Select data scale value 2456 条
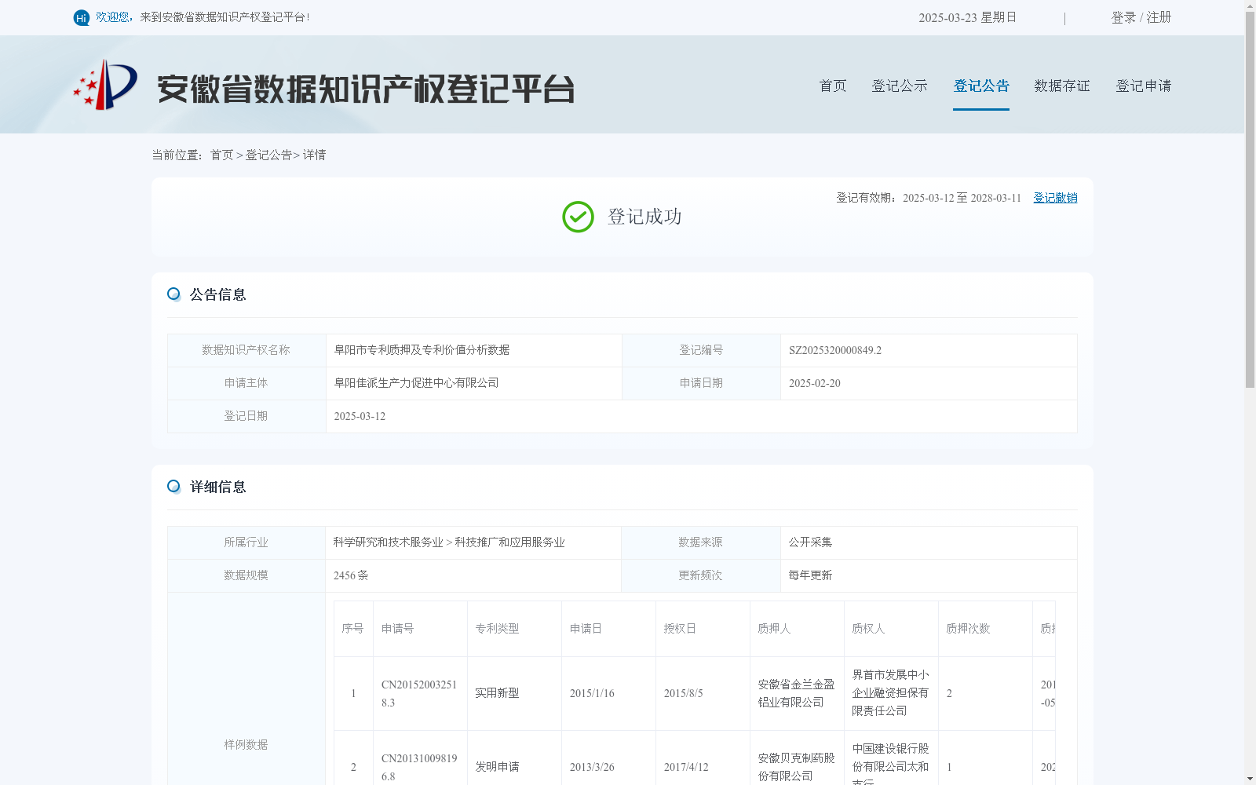The width and height of the screenshot is (1256, 785). [351, 575]
